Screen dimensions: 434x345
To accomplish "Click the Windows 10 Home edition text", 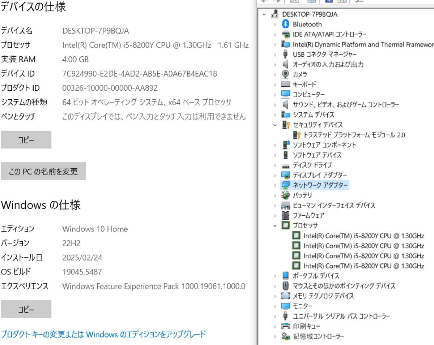I will point(95,229).
